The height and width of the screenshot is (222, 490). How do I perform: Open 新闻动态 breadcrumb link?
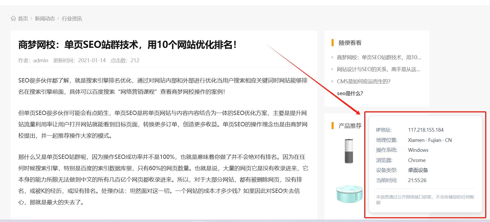[45, 19]
